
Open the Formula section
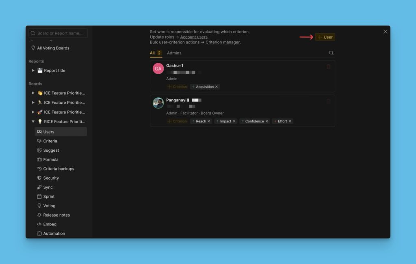(x=50, y=159)
